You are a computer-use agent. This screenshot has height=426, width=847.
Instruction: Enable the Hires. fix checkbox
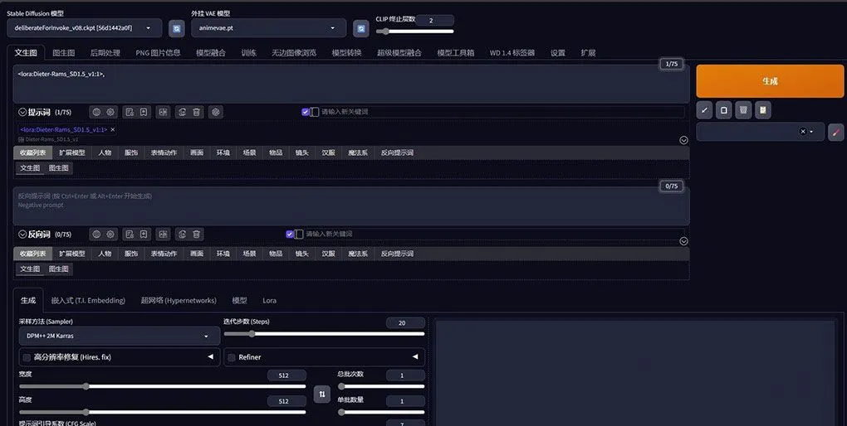coord(27,357)
